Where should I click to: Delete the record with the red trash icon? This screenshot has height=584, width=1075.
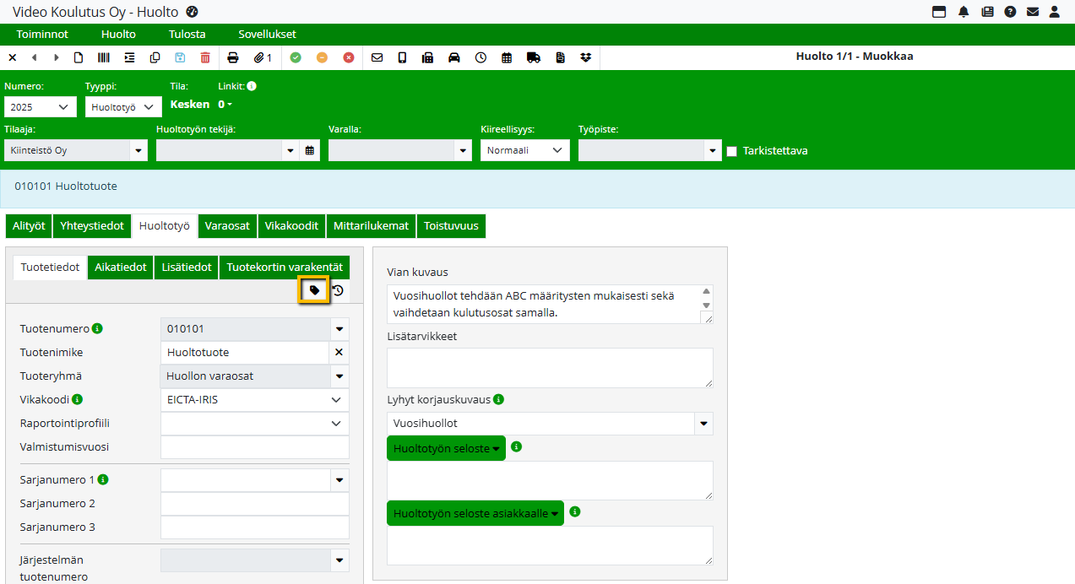pyautogui.click(x=205, y=57)
